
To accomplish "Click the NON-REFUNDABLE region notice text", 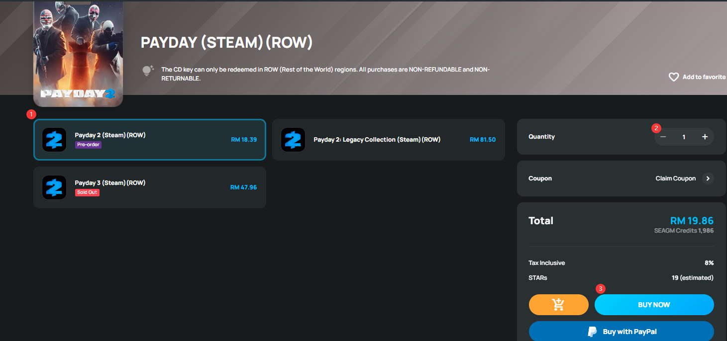I will click(325, 74).
